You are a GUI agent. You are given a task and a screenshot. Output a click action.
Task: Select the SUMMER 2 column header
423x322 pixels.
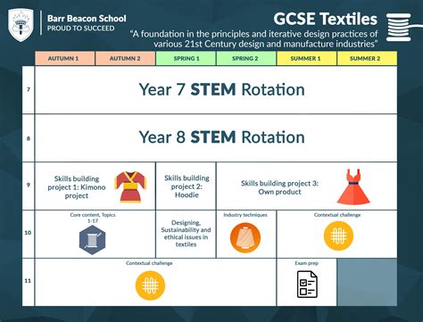[x=367, y=58]
